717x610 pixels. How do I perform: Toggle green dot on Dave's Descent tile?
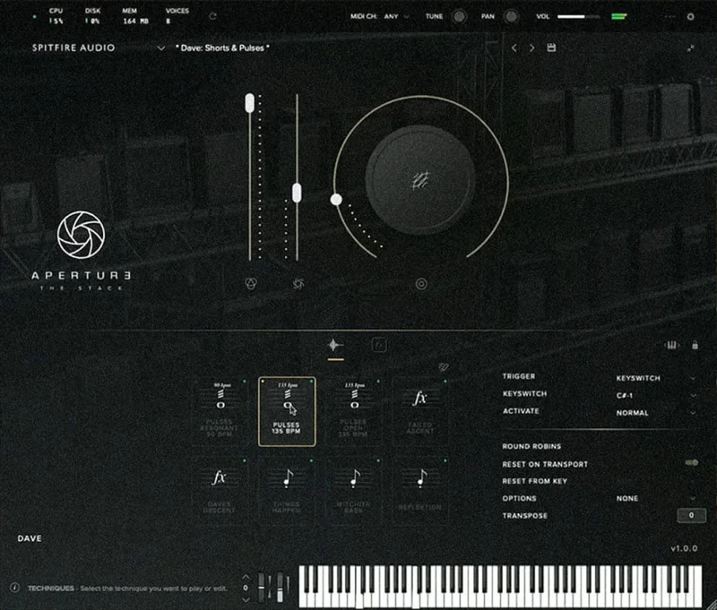click(244, 460)
